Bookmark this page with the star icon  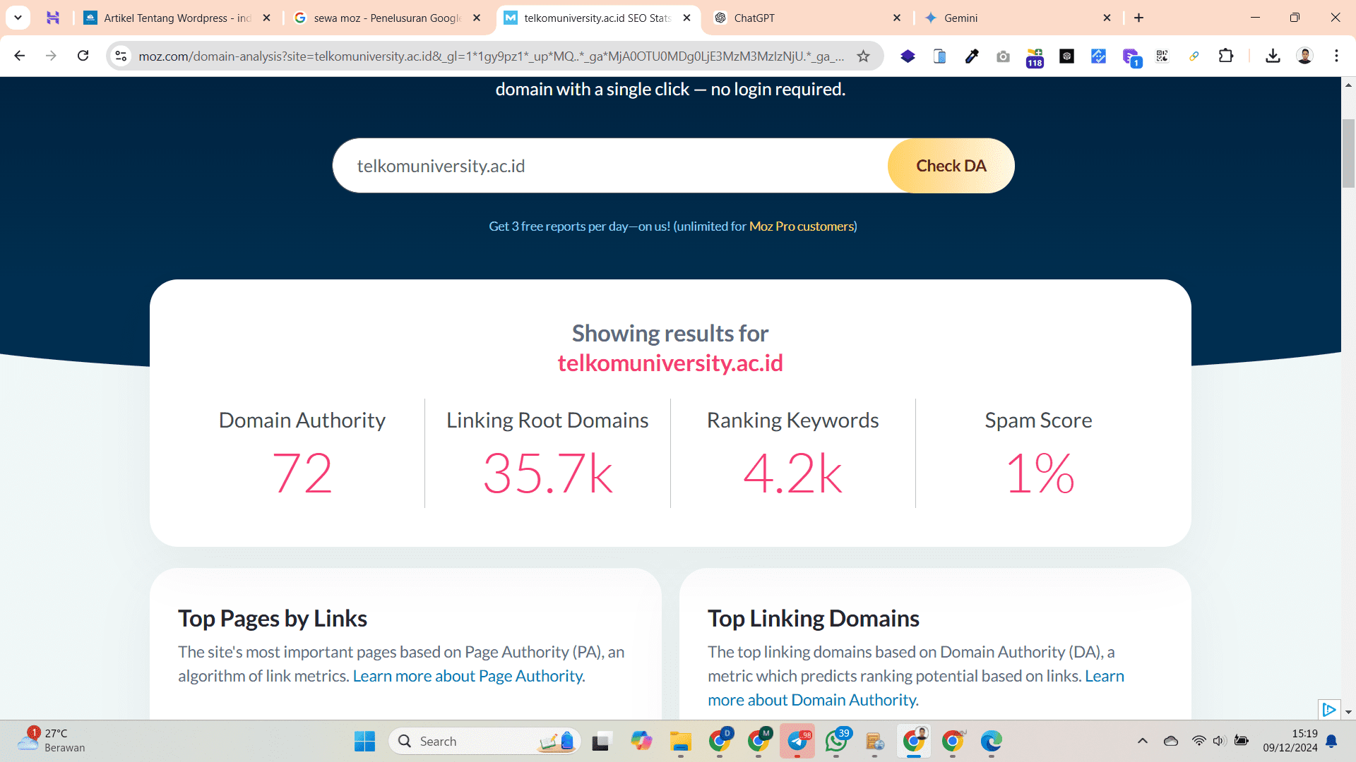click(863, 56)
